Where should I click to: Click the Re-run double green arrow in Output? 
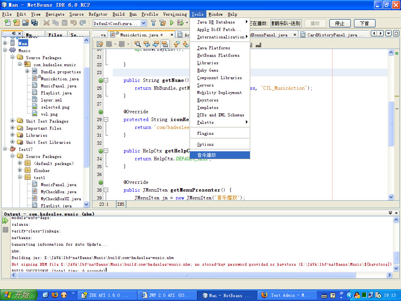coord(5,221)
